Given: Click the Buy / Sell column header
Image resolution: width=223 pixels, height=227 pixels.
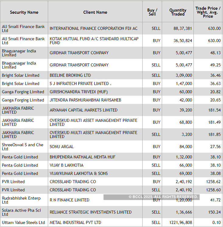Looking at the screenshot, I should click(x=152, y=12).
